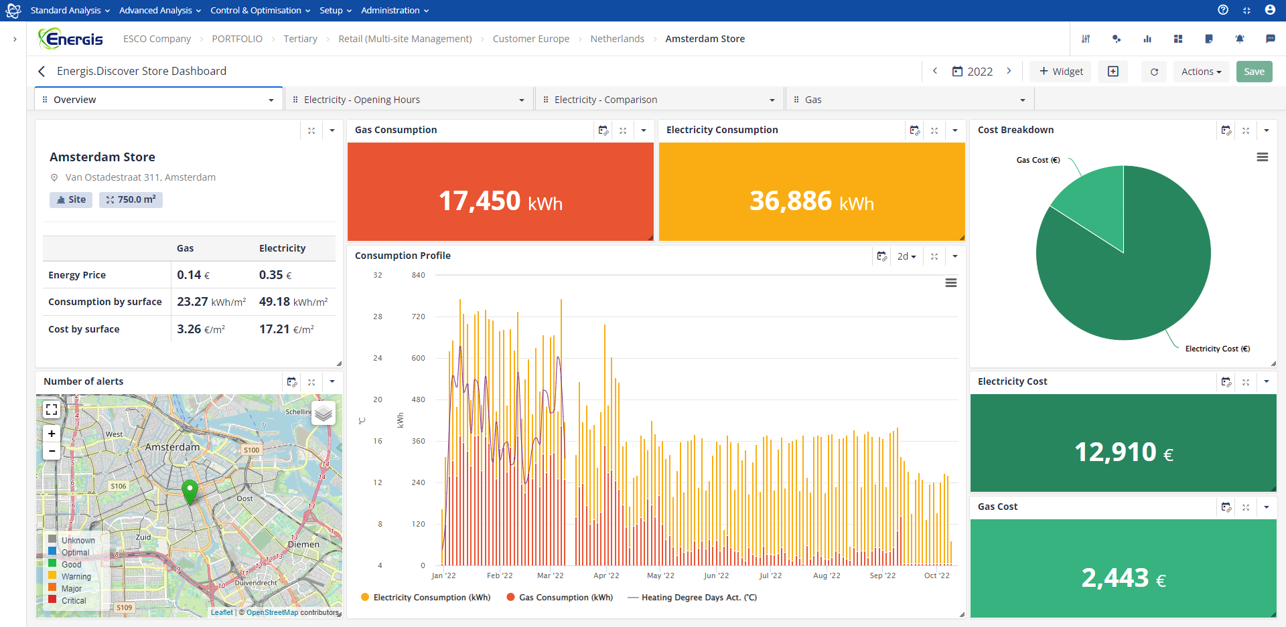Maximize the Gas Consumption widget
The height and width of the screenshot is (627, 1286).
pos(623,130)
